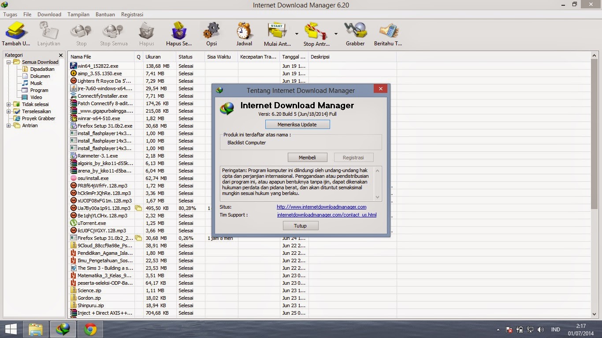602x338 pixels.
Task: Open the Mulai Antrian dropdown arrow
Action: pyautogui.click(x=297, y=33)
